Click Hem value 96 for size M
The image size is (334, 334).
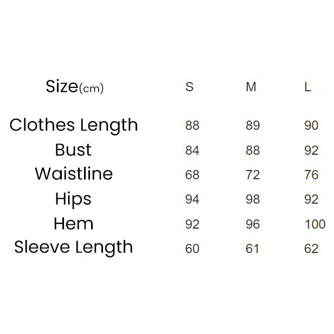tap(253, 224)
